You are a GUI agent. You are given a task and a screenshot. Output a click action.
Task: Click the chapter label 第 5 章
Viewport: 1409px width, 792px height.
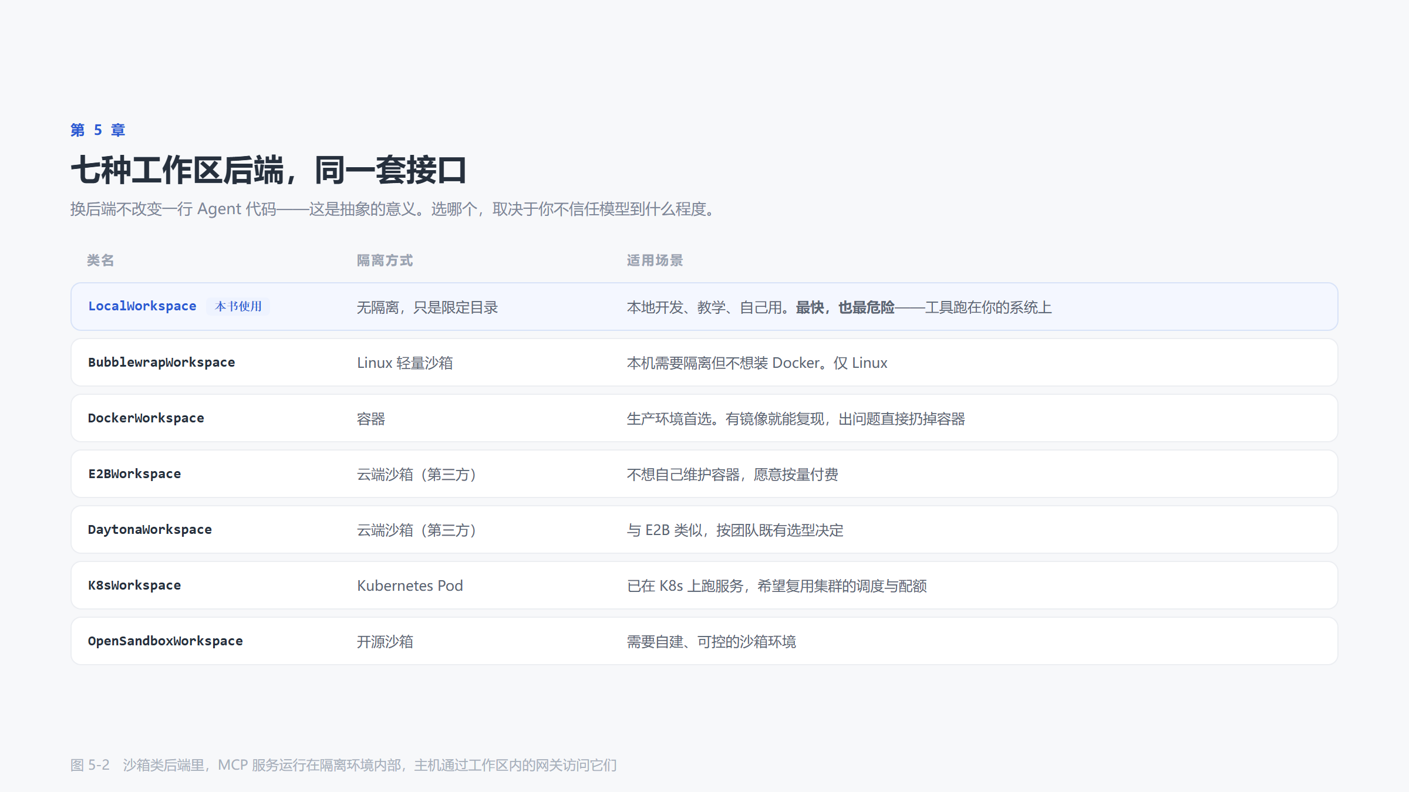coord(97,130)
